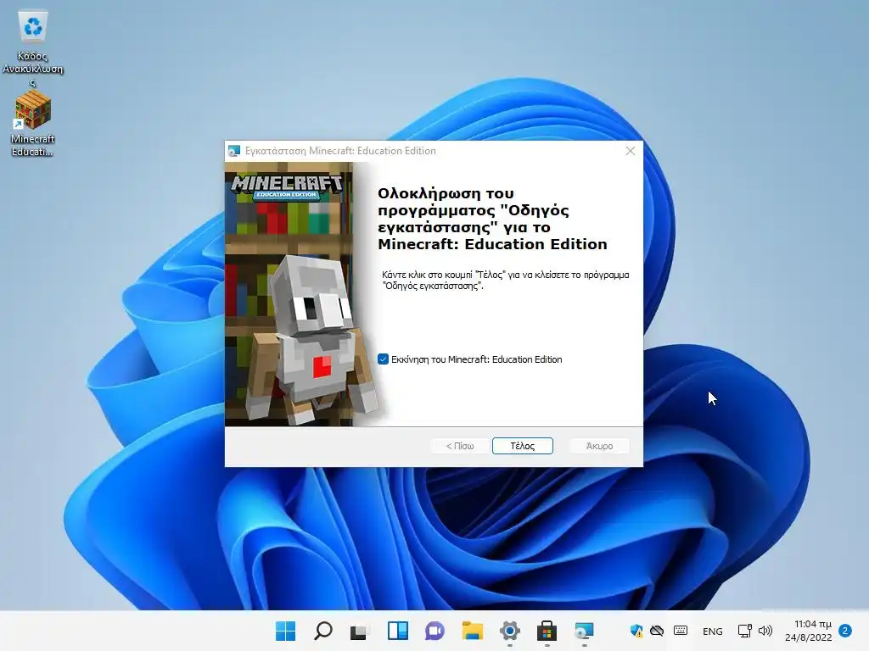The width and height of the screenshot is (869, 651).
Task: Click the text Κάντε κλικ στο κουμπί Τέλος
Action: tap(506, 280)
